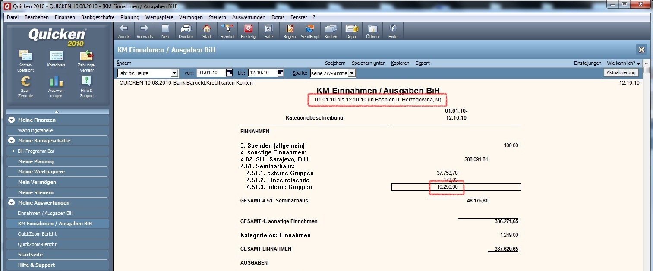The width and height of the screenshot is (653, 271).
Task: Click the bis date field
Action: point(262,73)
